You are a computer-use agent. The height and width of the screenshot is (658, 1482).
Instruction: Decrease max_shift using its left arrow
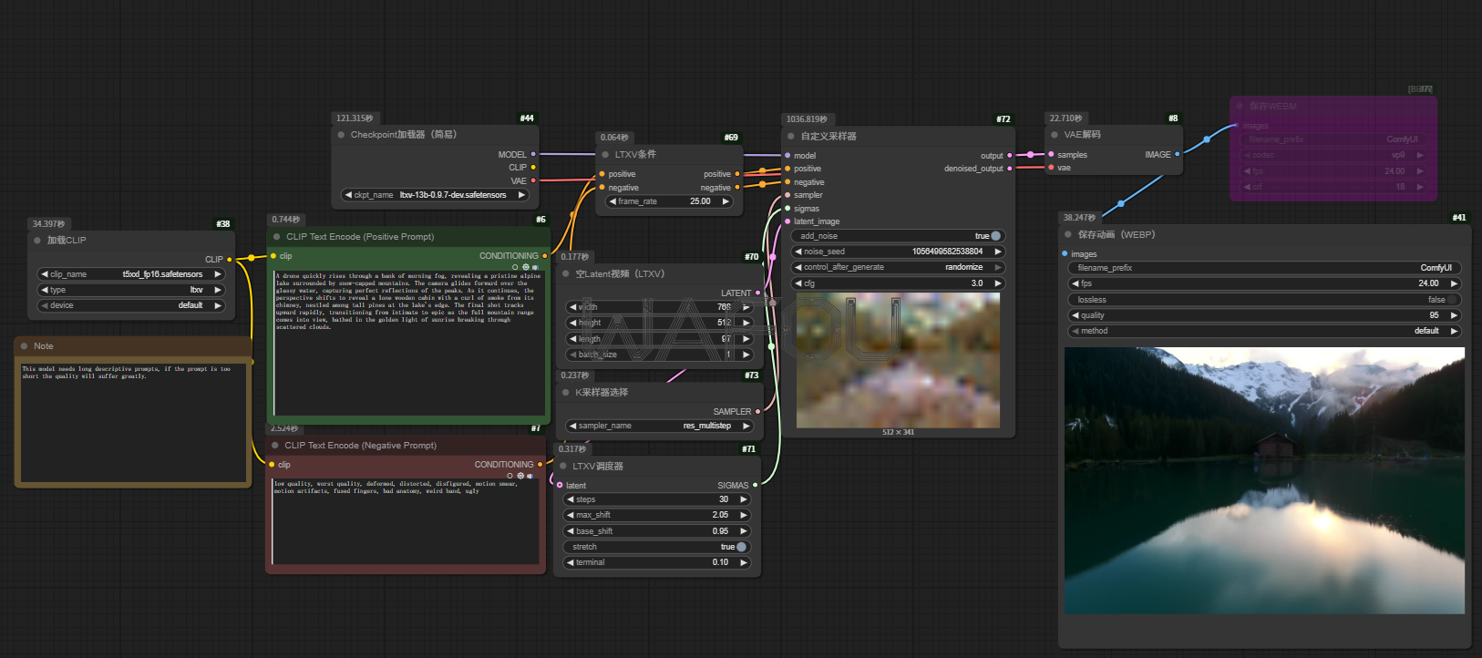pos(571,515)
